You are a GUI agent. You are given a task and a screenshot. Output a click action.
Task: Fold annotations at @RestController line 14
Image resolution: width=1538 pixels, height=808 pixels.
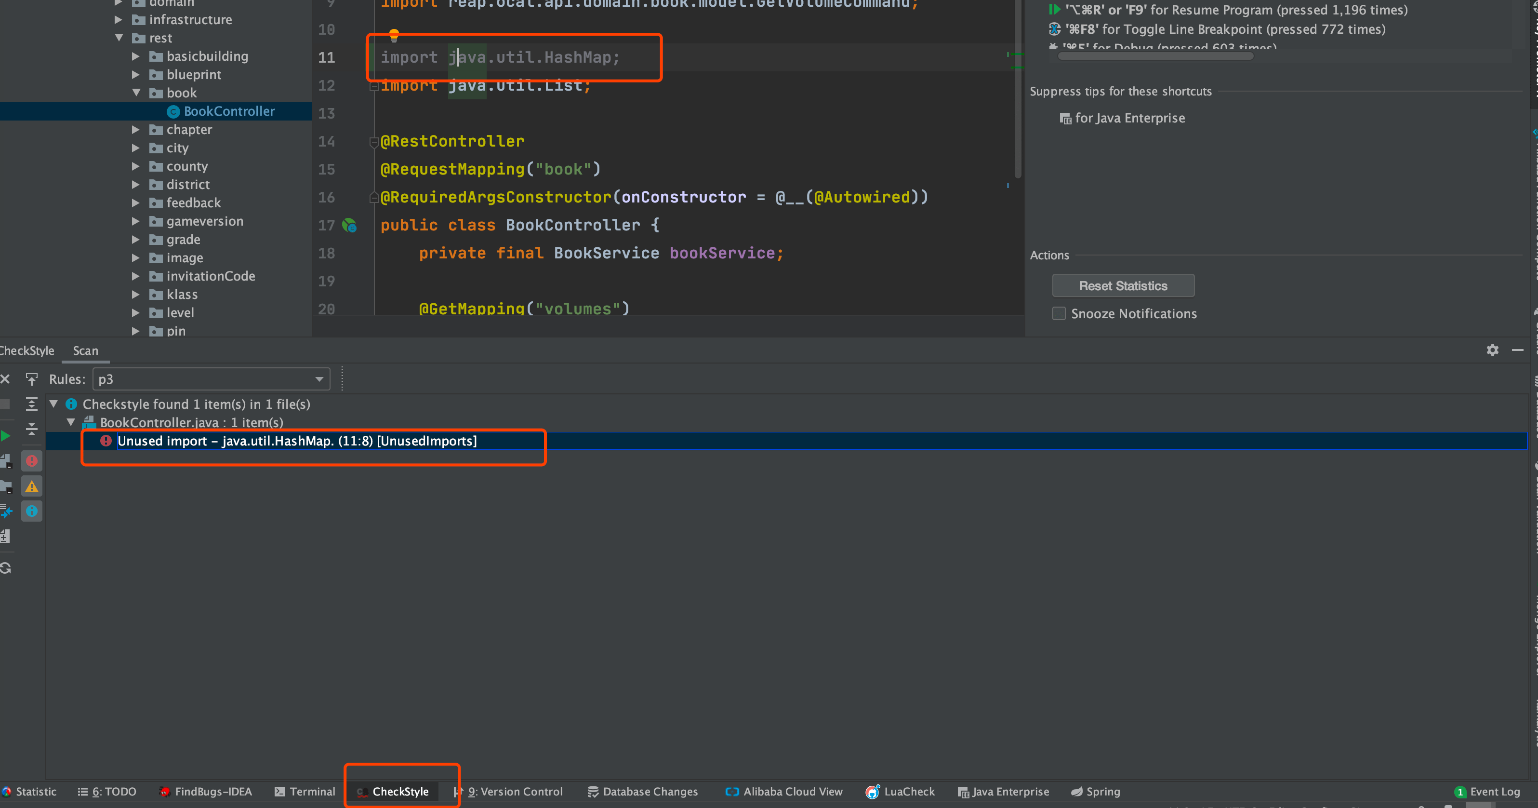tap(374, 142)
